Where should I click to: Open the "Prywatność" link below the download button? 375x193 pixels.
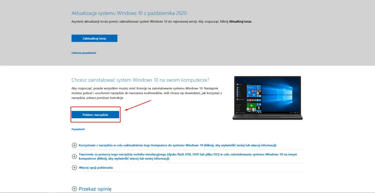point(78,129)
